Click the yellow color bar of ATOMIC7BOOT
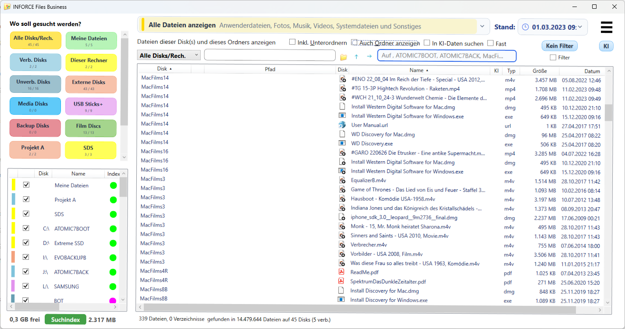This screenshot has width=625, height=329. pyautogui.click(x=14, y=228)
